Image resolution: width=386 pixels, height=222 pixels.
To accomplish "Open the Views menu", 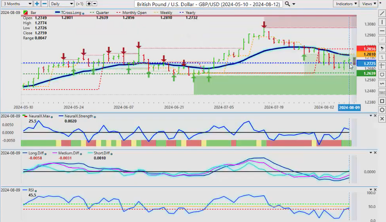I will click(369, 4).
